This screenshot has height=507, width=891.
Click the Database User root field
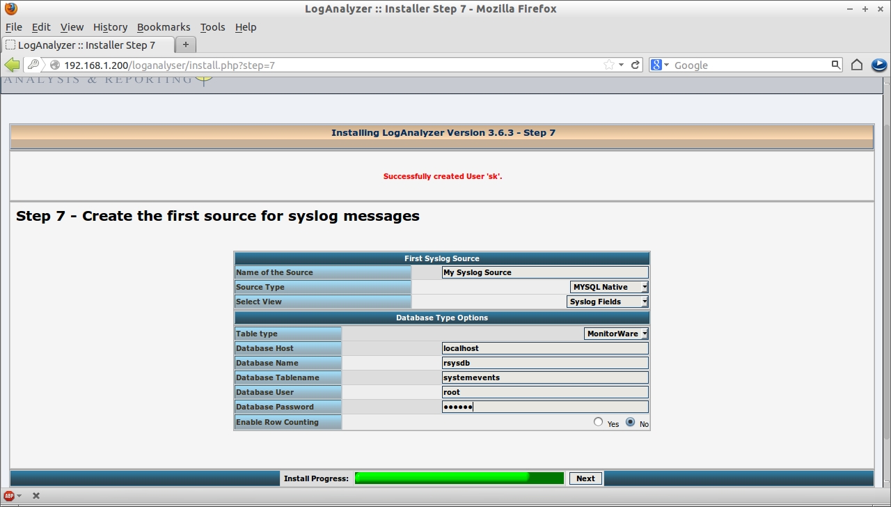pyautogui.click(x=545, y=392)
